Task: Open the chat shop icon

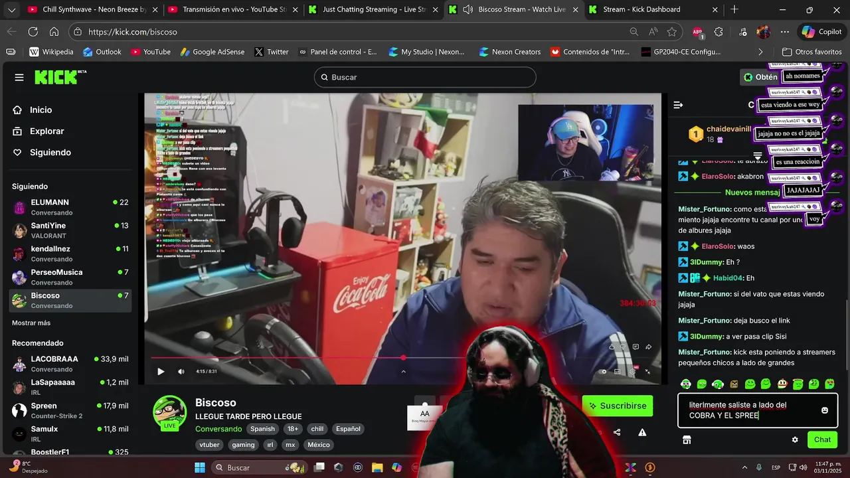Action: 687,439
